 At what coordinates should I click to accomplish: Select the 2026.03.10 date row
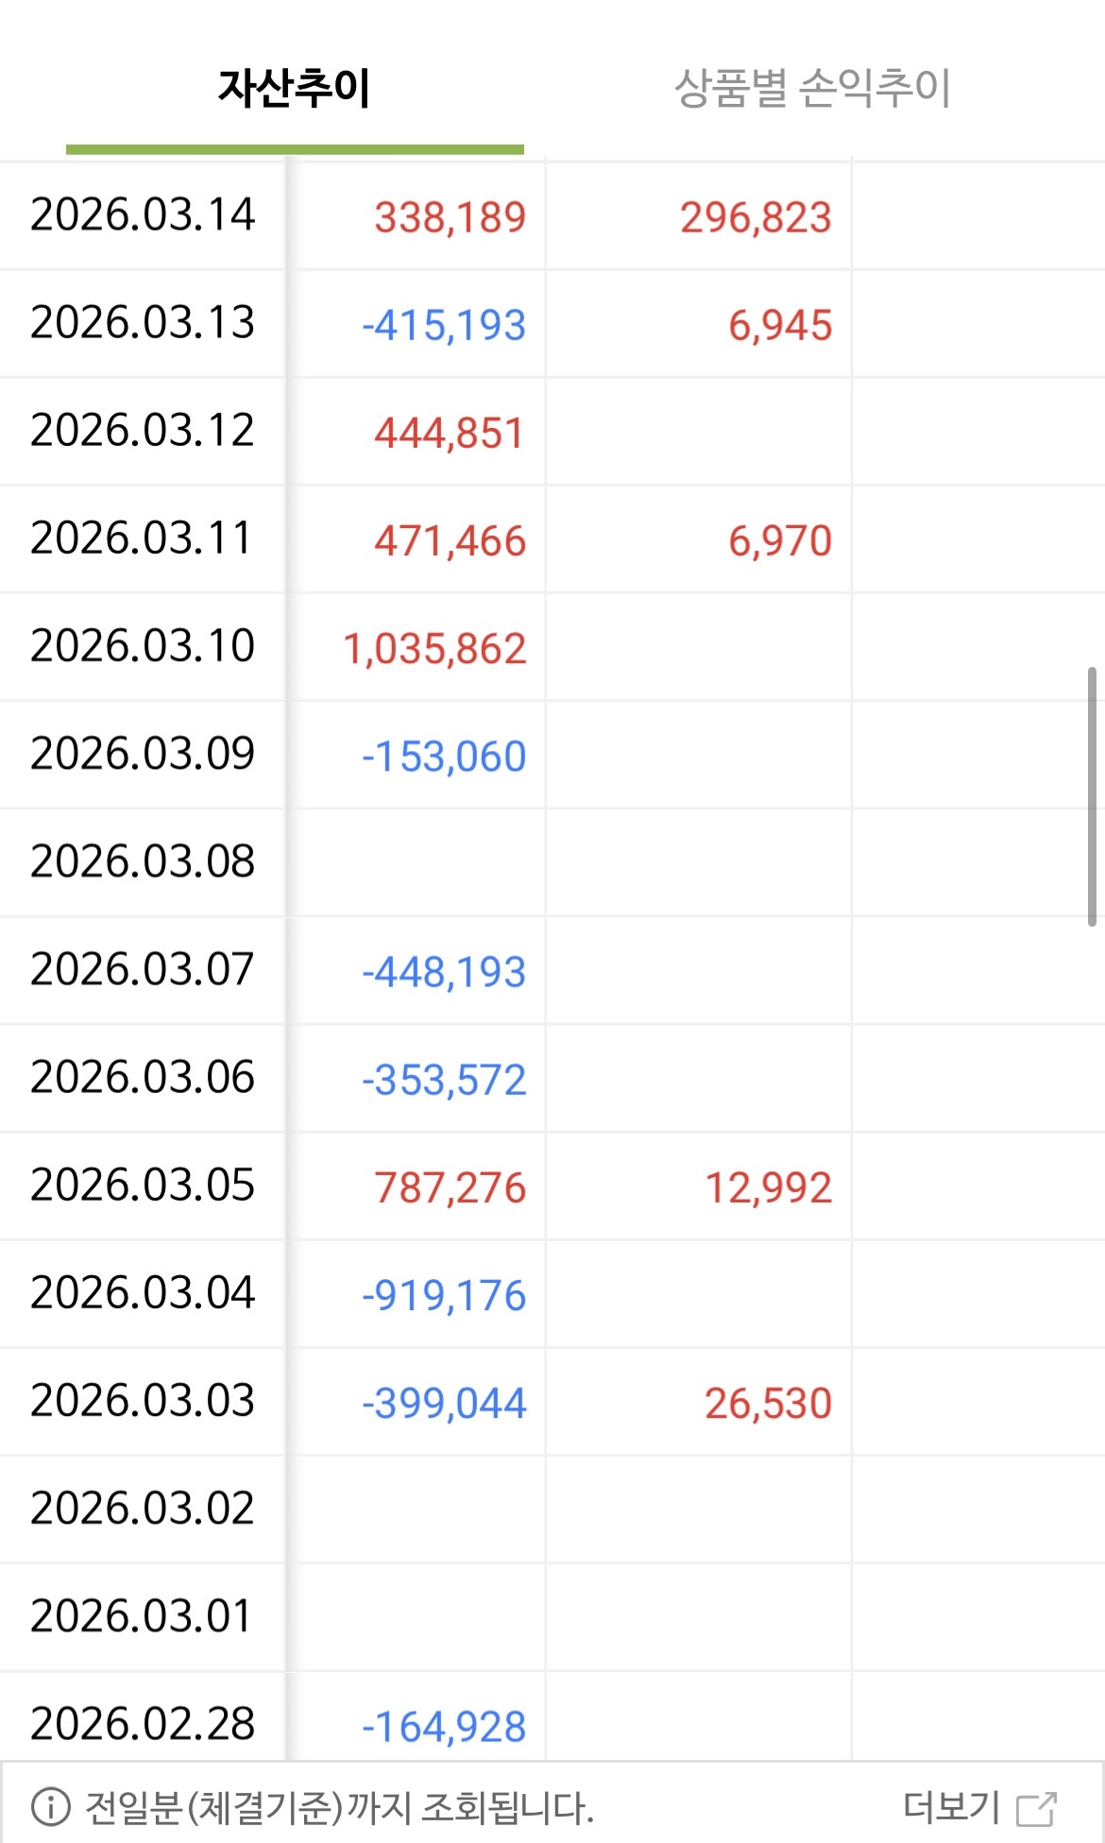143,646
